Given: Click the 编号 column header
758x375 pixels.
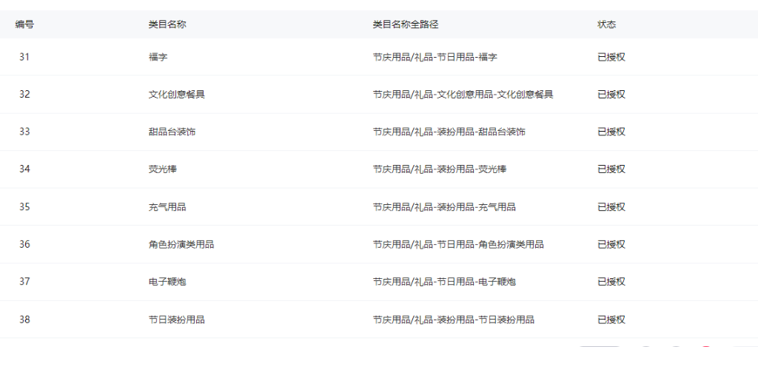Looking at the screenshot, I should click(24, 24).
